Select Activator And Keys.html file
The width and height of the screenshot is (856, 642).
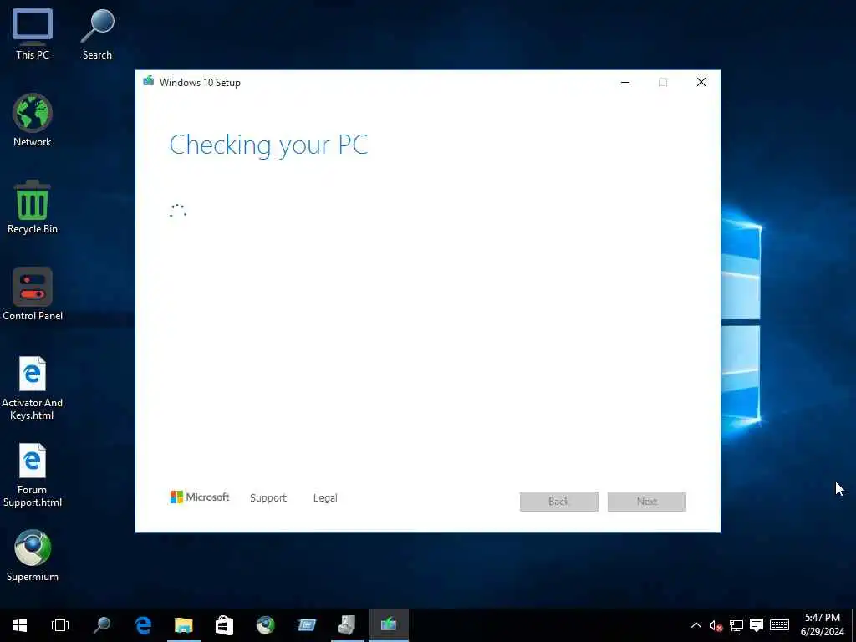33,388
